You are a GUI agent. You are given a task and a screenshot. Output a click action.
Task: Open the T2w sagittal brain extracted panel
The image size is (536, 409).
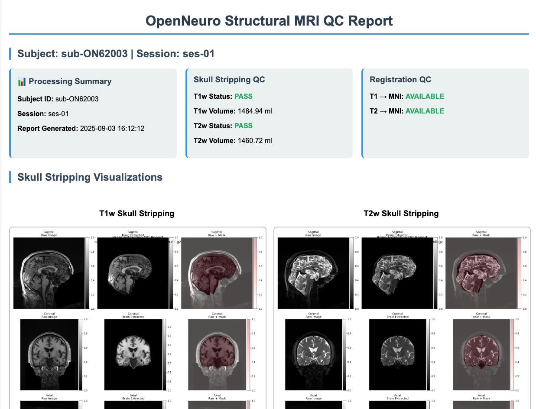(x=397, y=273)
